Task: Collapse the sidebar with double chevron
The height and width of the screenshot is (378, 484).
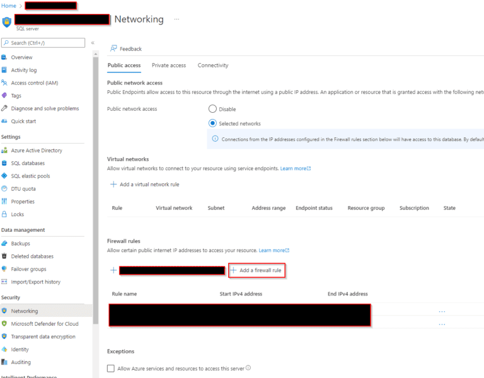Action: coord(93,43)
